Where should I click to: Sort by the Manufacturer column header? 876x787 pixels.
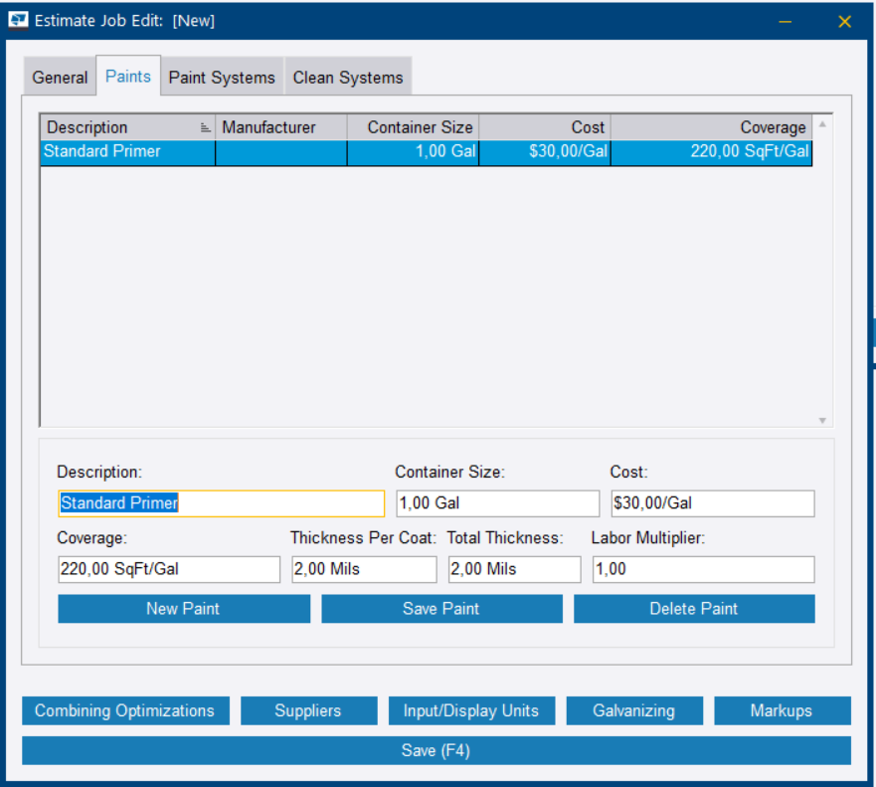[x=280, y=127]
